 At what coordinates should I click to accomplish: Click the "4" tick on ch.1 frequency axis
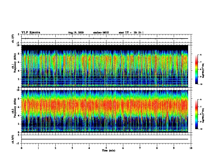[19, 71]
